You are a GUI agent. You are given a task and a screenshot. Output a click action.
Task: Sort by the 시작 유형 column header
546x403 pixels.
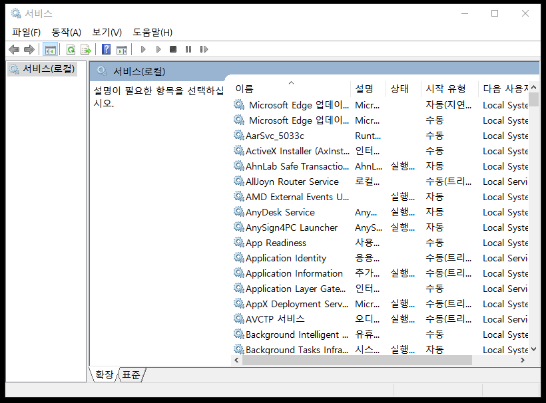pos(449,88)
